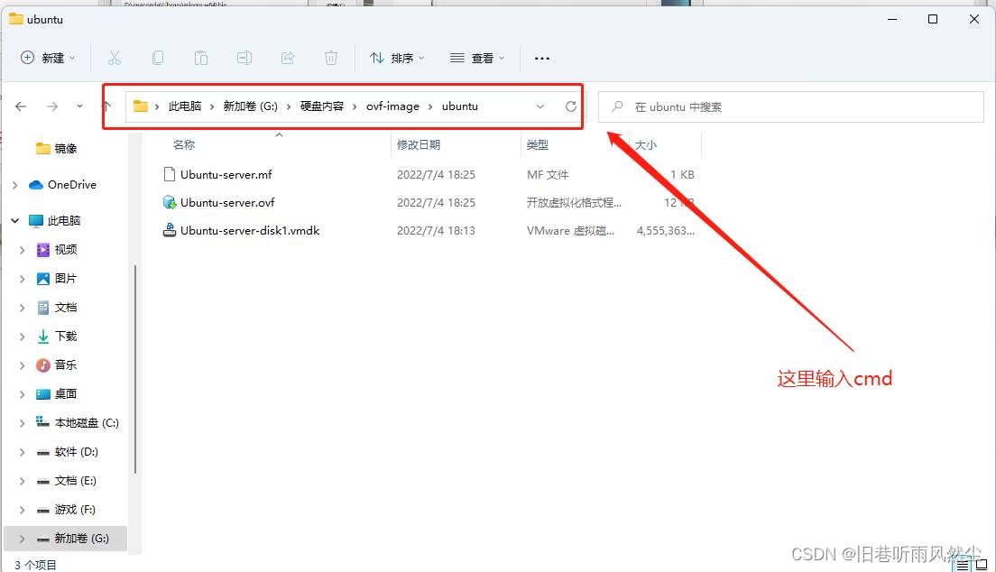Open the 新建 new item dropdown
This screenshot has width=996, height=572.
49,58
